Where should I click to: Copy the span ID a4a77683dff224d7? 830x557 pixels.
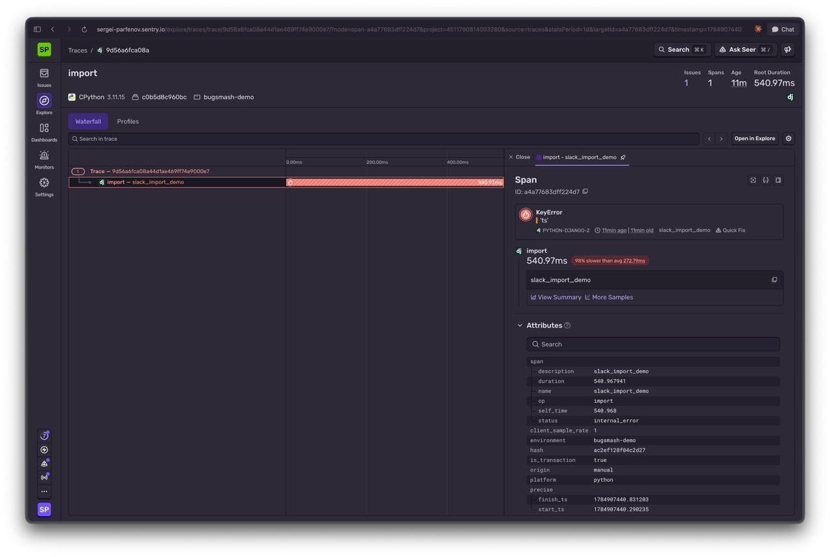pyautogui.click(x=585, y=192)
